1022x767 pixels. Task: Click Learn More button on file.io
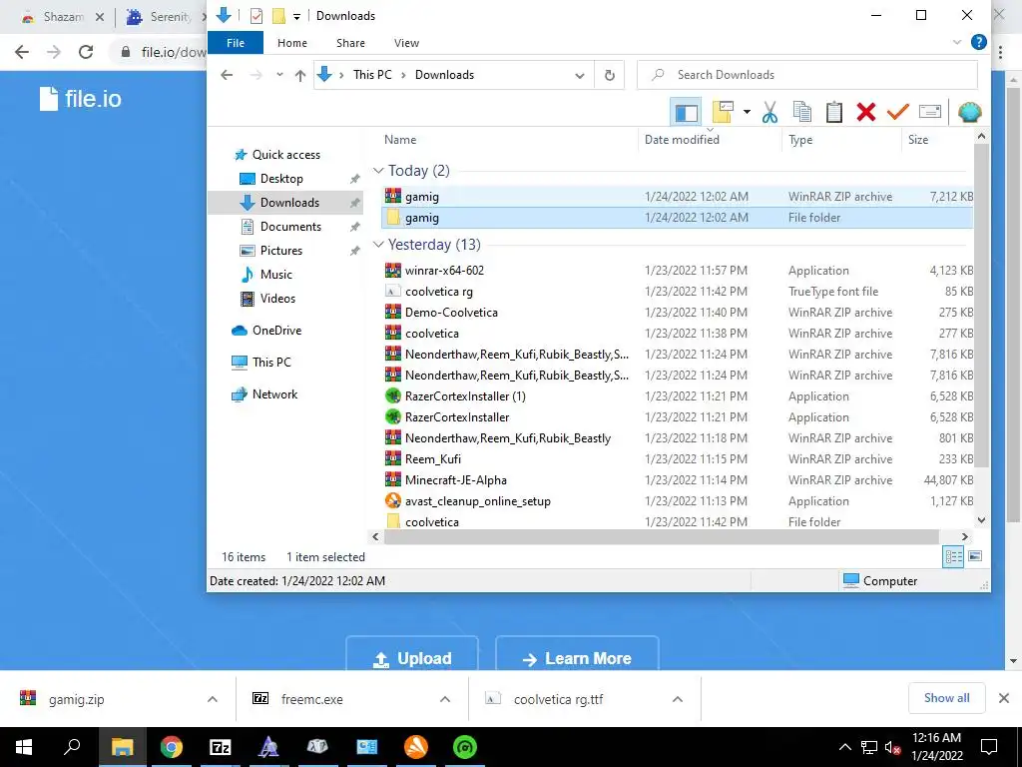(577, 654)
